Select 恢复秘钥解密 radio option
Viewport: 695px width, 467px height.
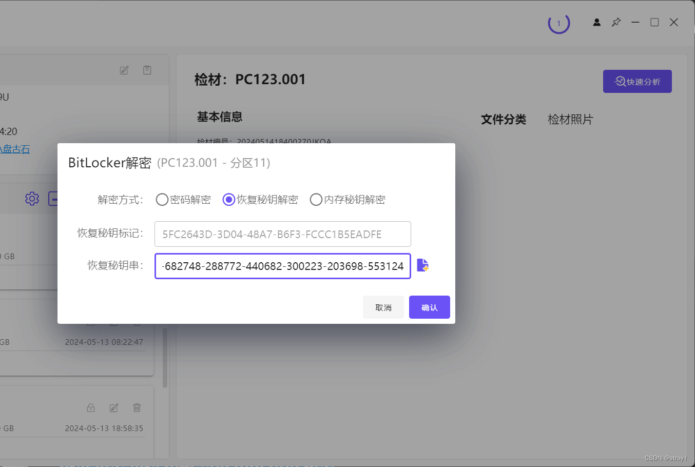tap(260, 200)
